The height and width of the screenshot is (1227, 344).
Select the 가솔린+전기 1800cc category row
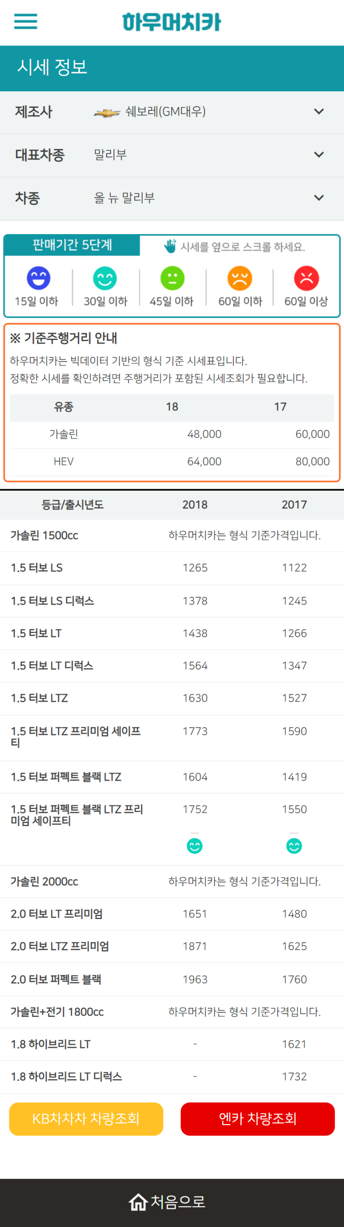[172, 1012]
